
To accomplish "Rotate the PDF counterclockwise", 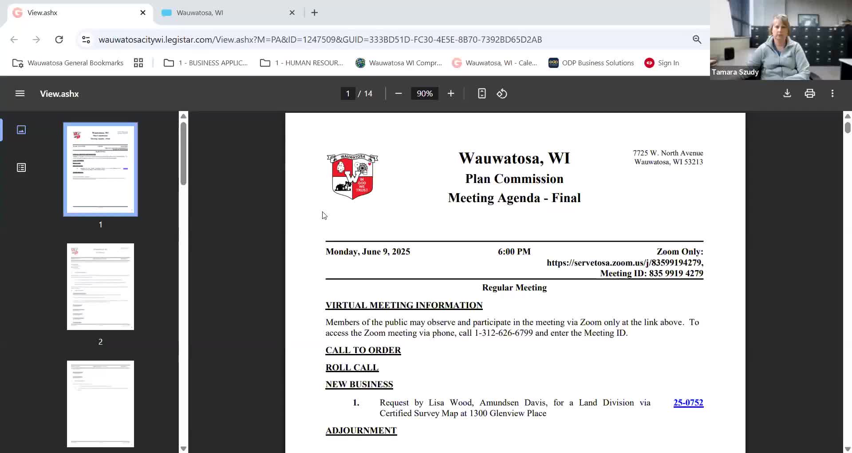I will [x=502, y=93].
